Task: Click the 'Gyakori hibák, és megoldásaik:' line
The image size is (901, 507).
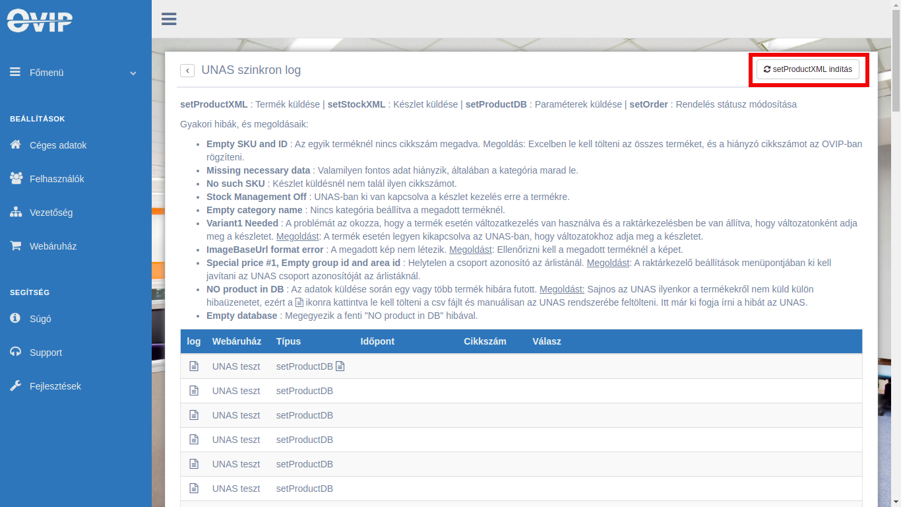Action: click(x=244, y=124)
